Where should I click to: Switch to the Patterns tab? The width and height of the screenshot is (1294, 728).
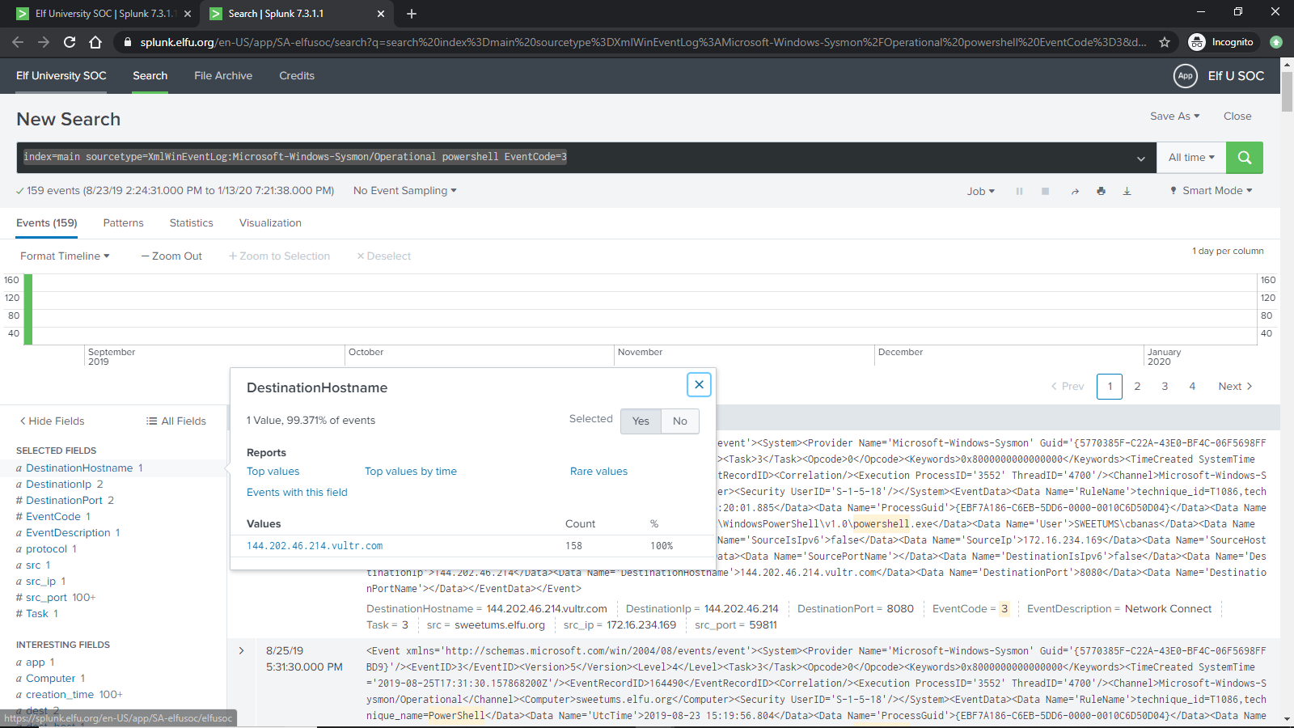coord(123,223)
